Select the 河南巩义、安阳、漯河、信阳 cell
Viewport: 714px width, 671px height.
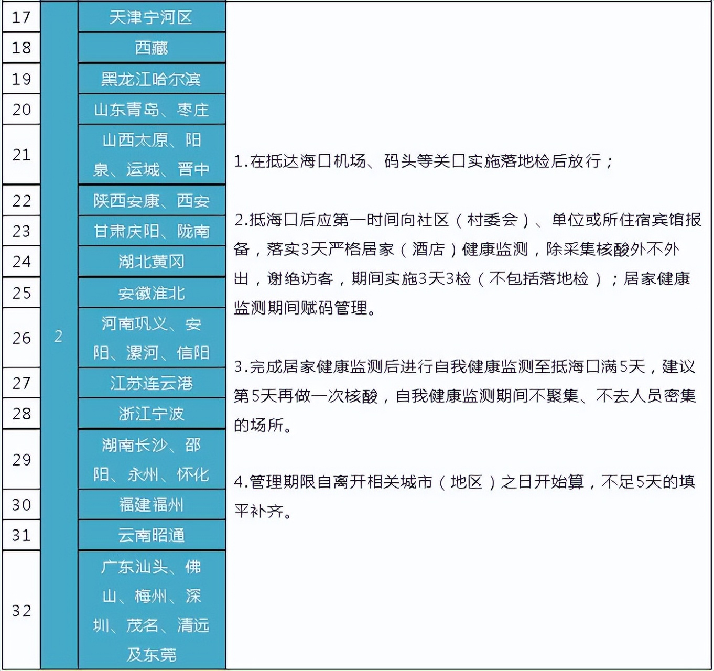point(152,338)
